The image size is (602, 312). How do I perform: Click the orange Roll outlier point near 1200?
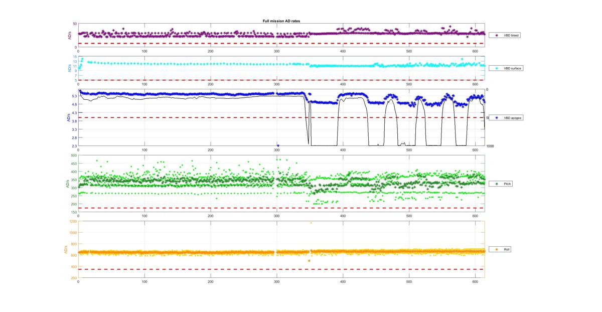(x=311, y=223)
